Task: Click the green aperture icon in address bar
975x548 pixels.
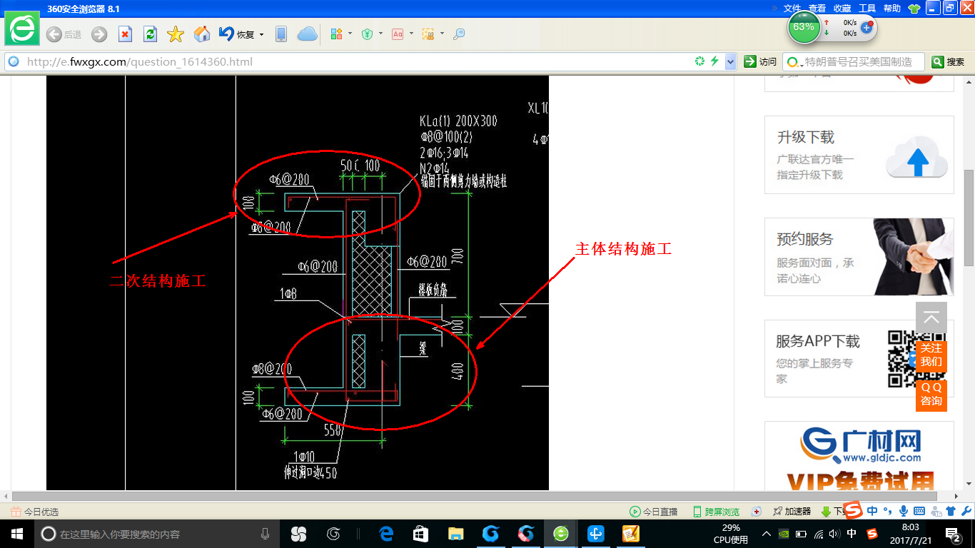Action: coord(700,62)
